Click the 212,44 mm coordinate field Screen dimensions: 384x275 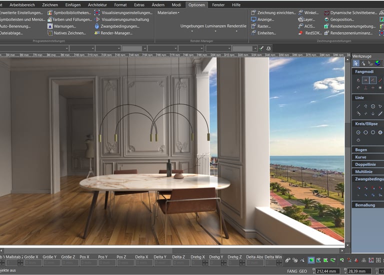tap(328, 271)
